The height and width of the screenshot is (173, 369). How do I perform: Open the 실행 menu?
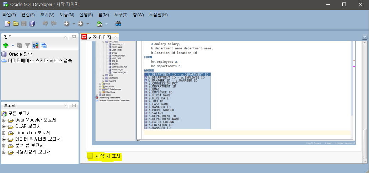coord(86,15)
